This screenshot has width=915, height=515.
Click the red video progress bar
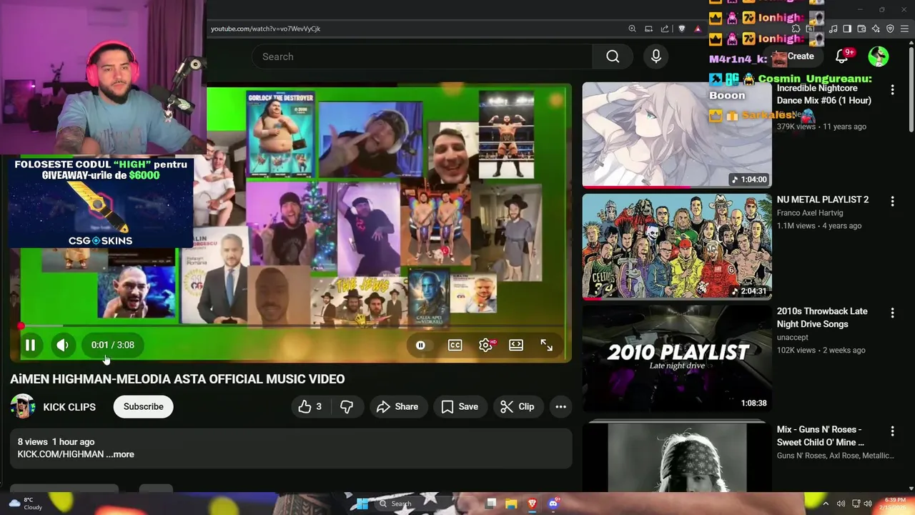tap(291, 326)
